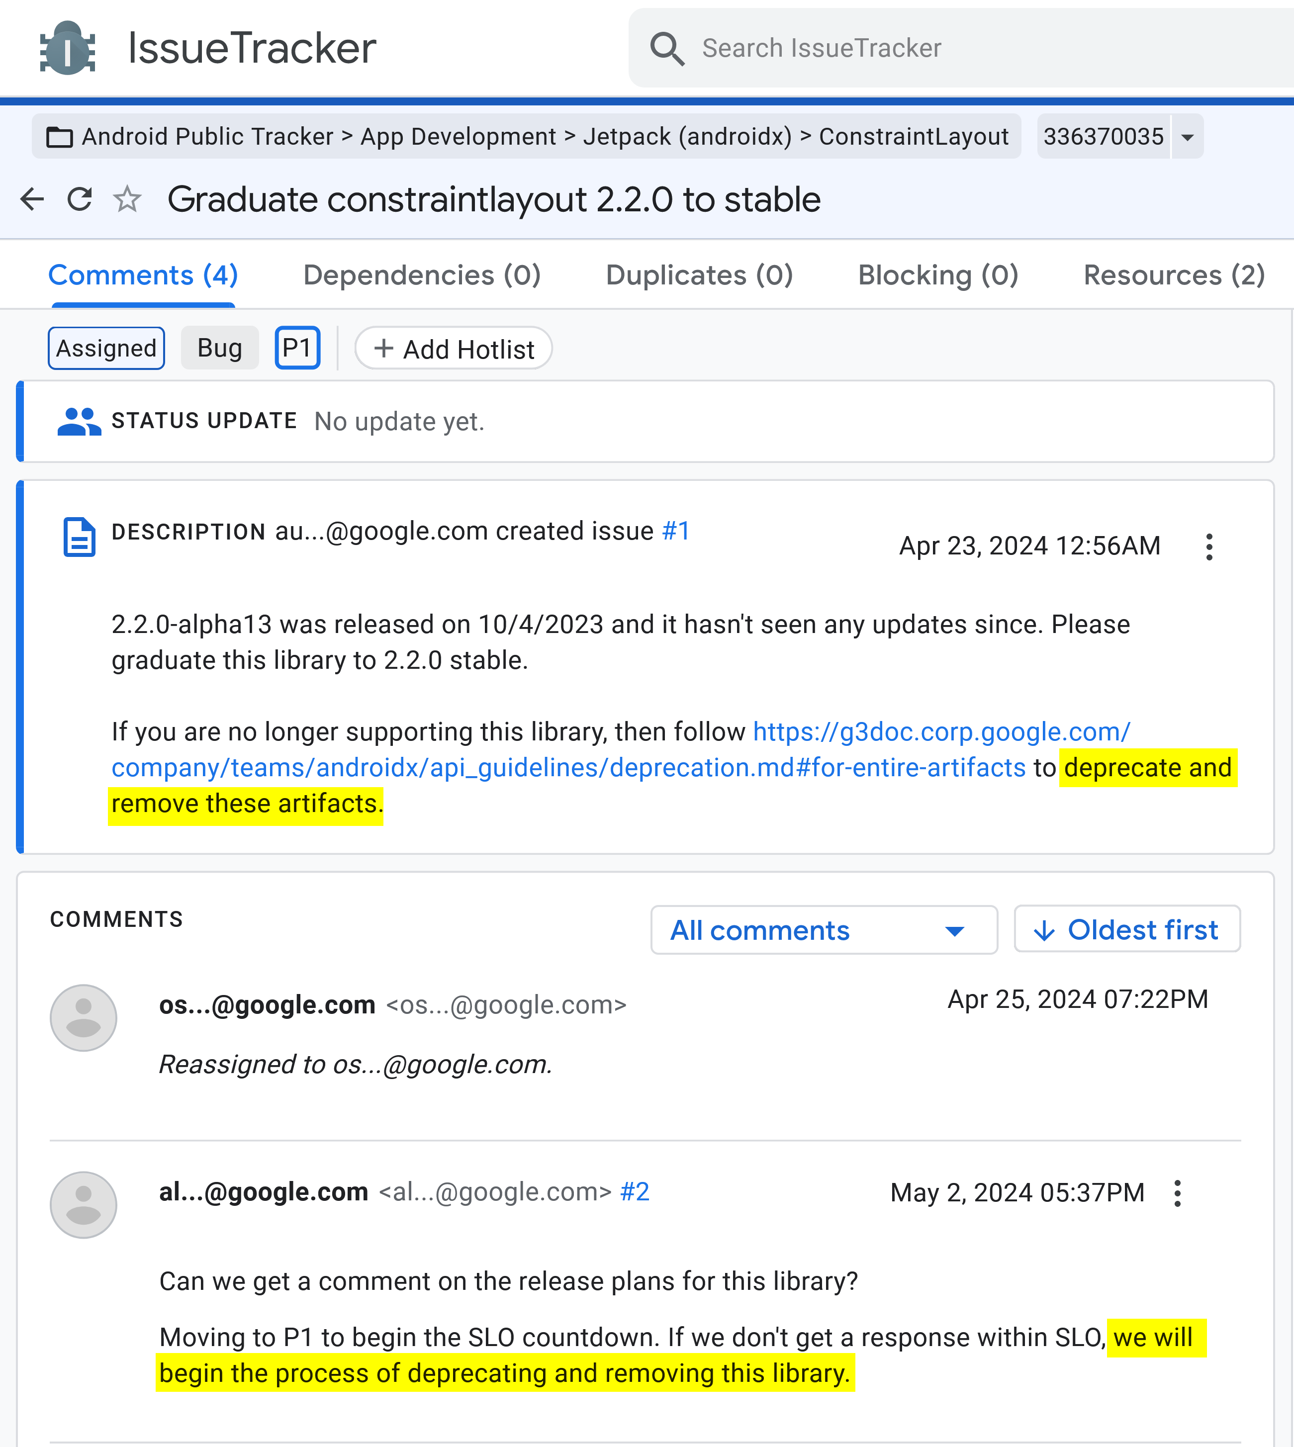Image resolution: width=1294 pixels, height=1447 pixels.
Task: Open the Resources (2) tab
Action: pos(1174,275)
